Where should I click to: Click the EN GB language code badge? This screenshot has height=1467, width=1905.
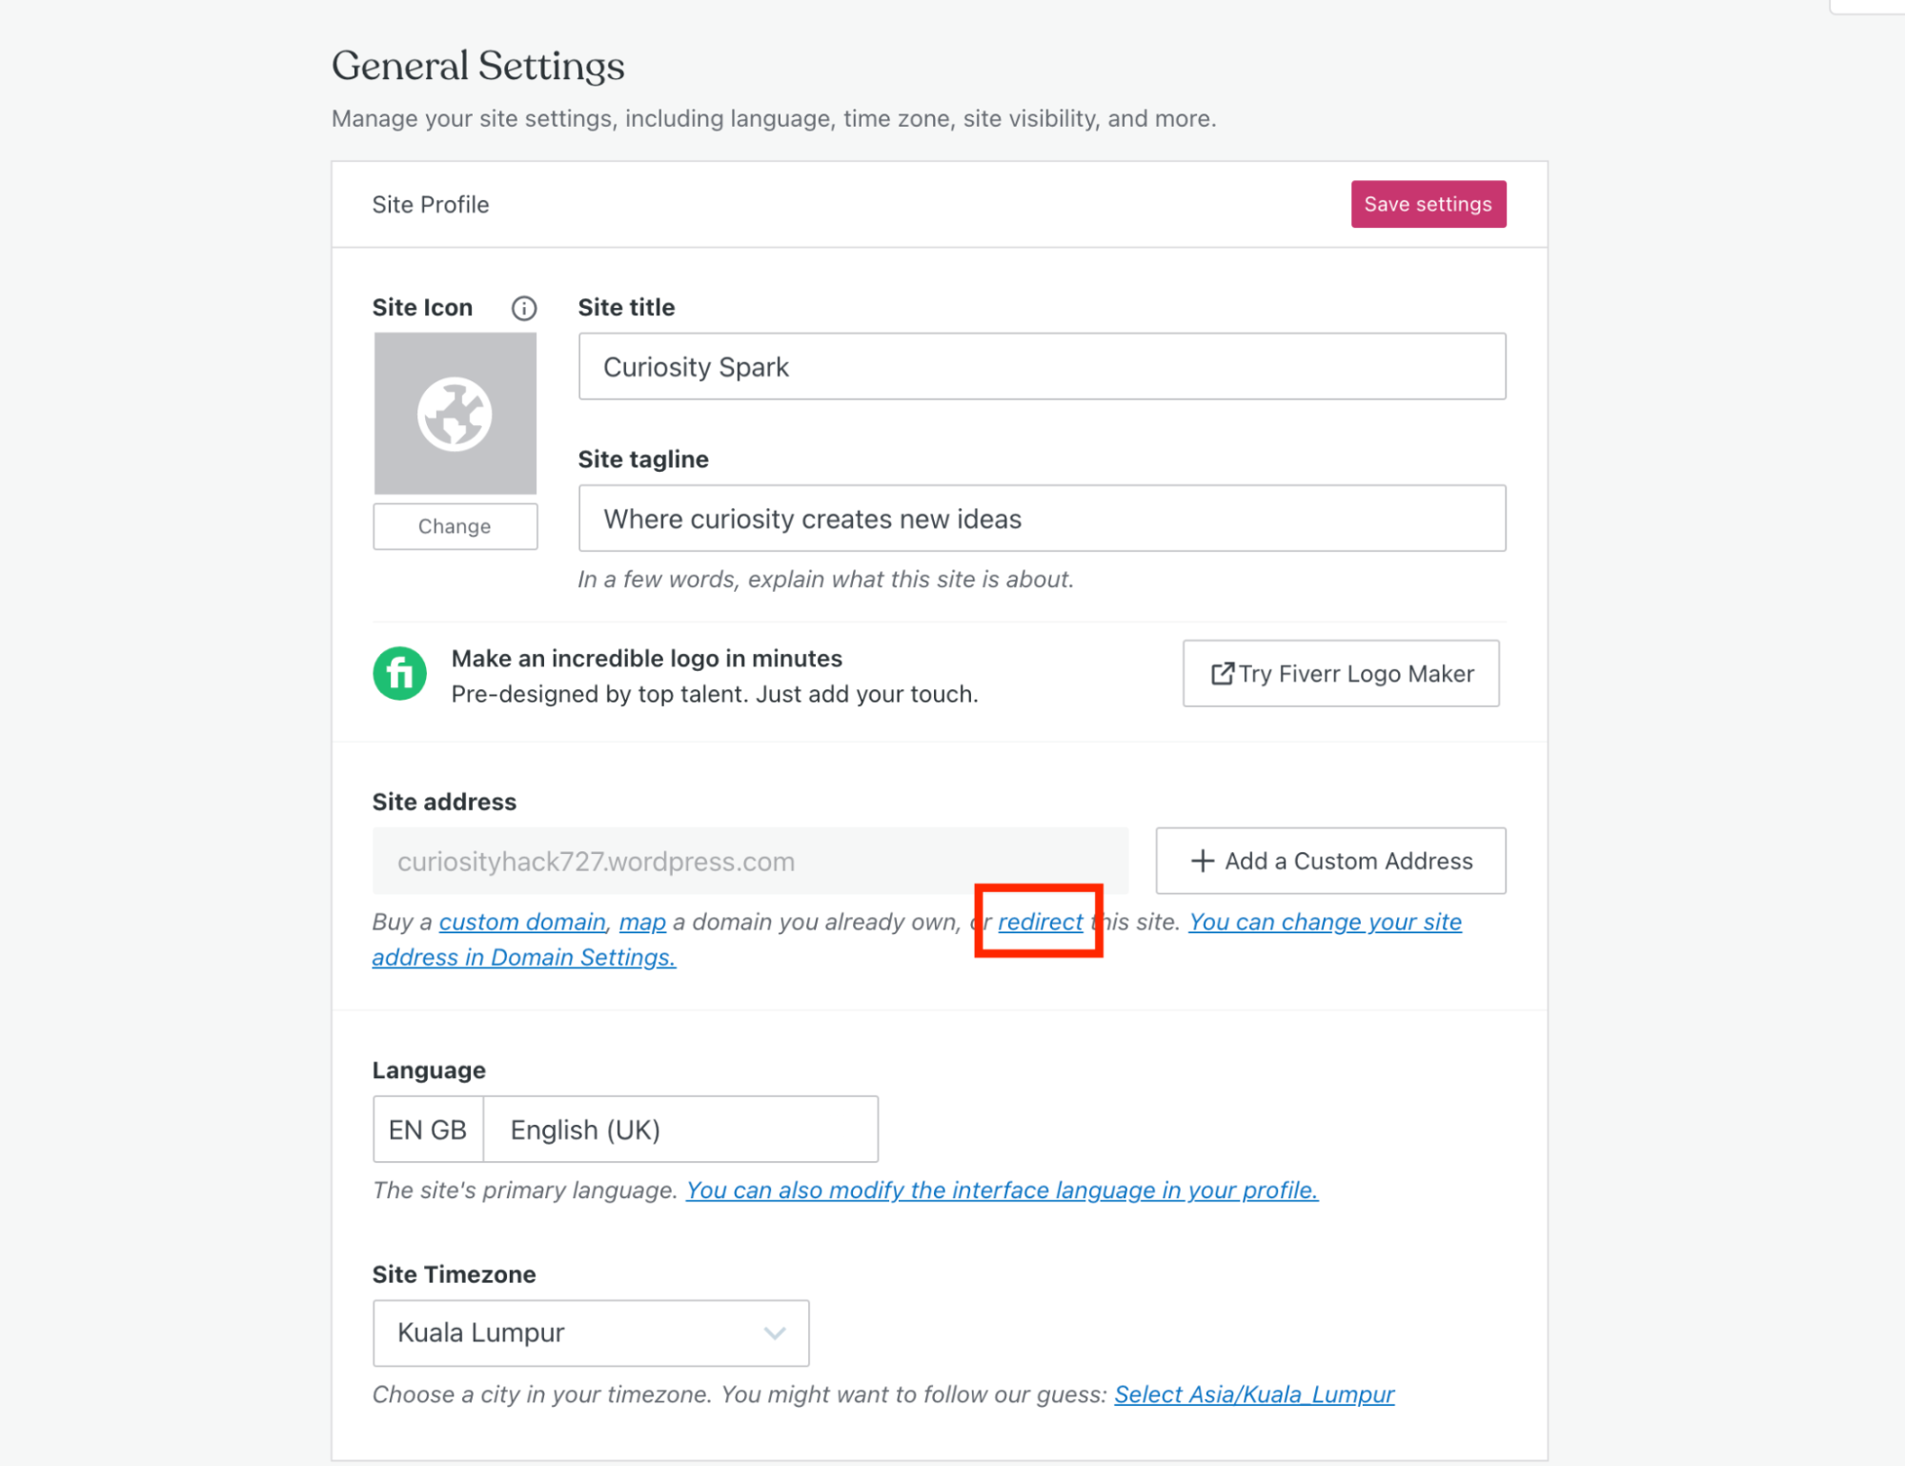(x=428, y=1130)
